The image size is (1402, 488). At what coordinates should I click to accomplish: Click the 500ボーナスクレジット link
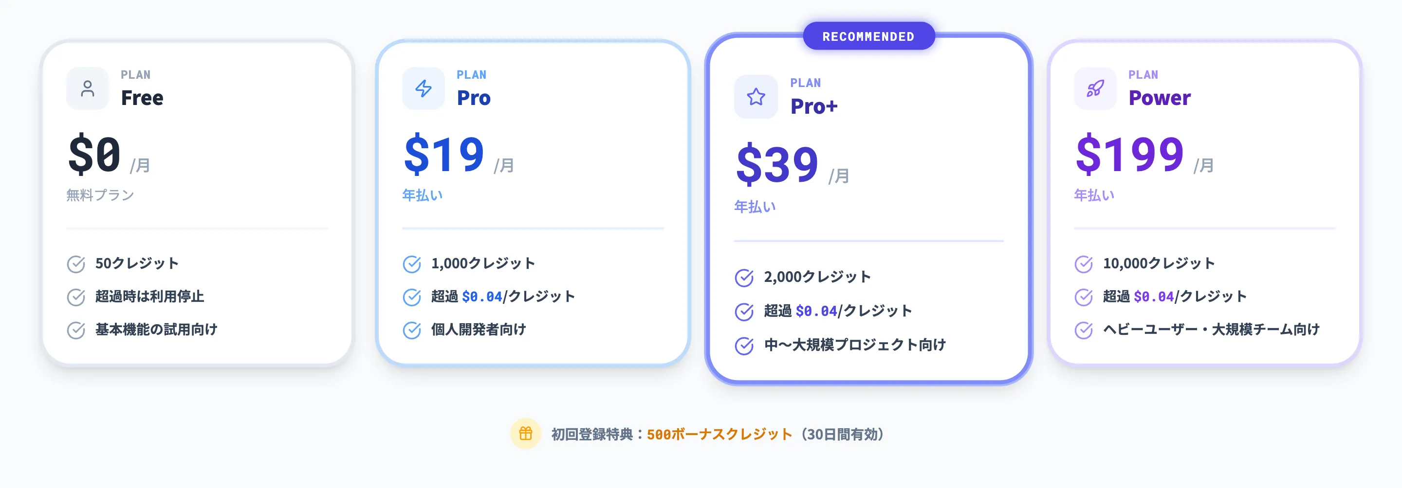719,434
